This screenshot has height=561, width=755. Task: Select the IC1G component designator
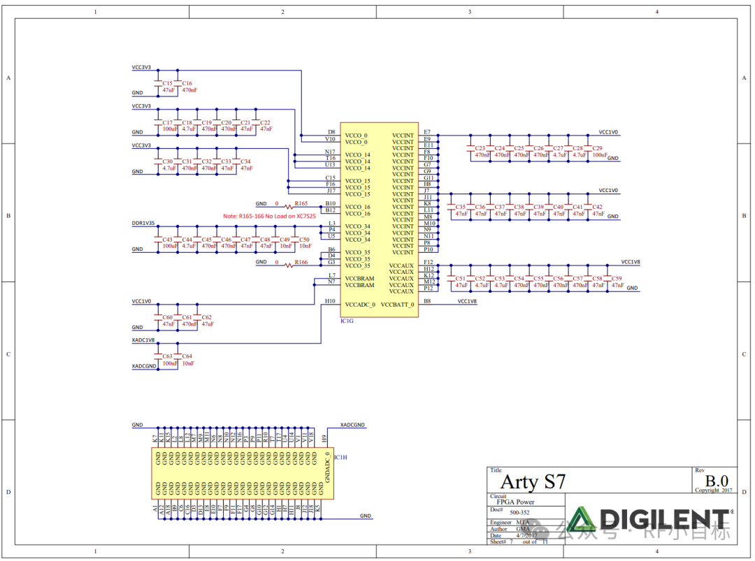(x=347, y=321)
